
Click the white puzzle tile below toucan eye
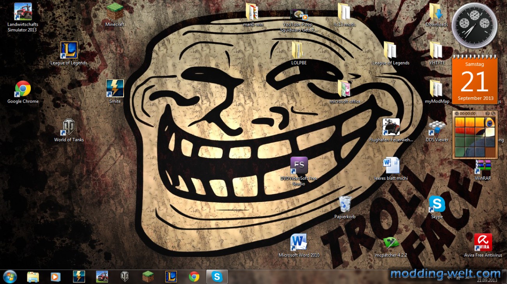[x=490, y=132]
